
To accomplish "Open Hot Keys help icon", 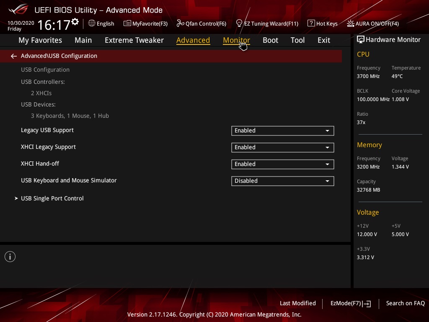I will coord(311,23).
